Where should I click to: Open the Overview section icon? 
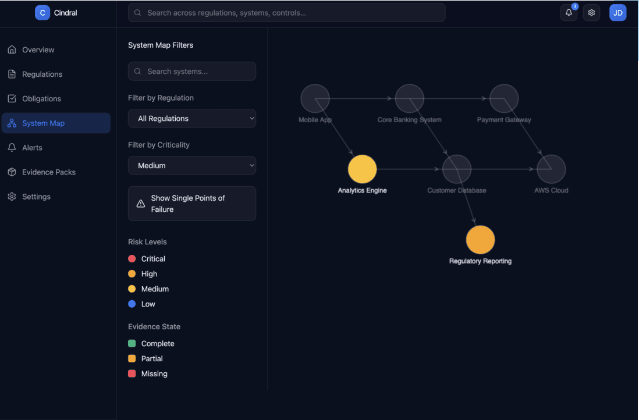(x=12, y=49)
